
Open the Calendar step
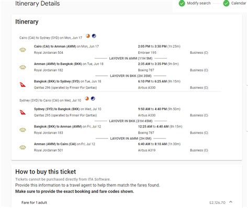point(239,3)
